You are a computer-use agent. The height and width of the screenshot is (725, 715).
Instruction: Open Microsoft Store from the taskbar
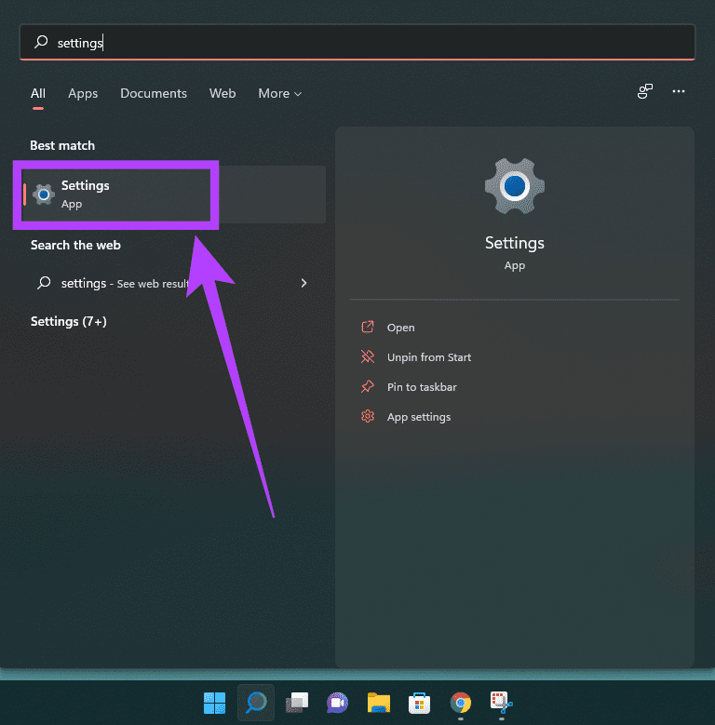[x=419, y=703]
